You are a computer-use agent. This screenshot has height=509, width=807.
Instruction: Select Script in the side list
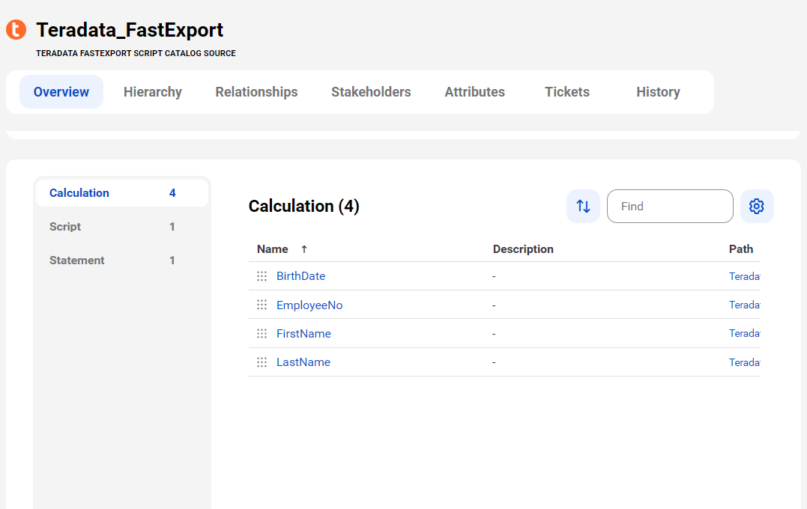point(122,227)
